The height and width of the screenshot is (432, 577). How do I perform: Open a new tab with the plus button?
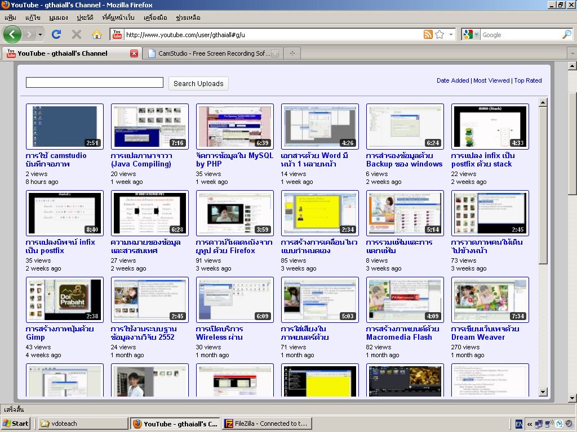(292, 53)
